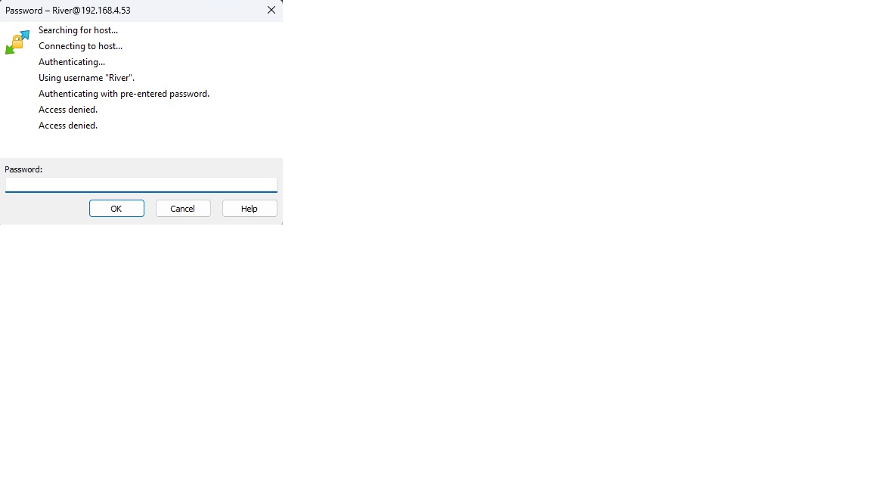
Task: Click "Authenticating with pre-entered password." message
Action: point(124,94)
